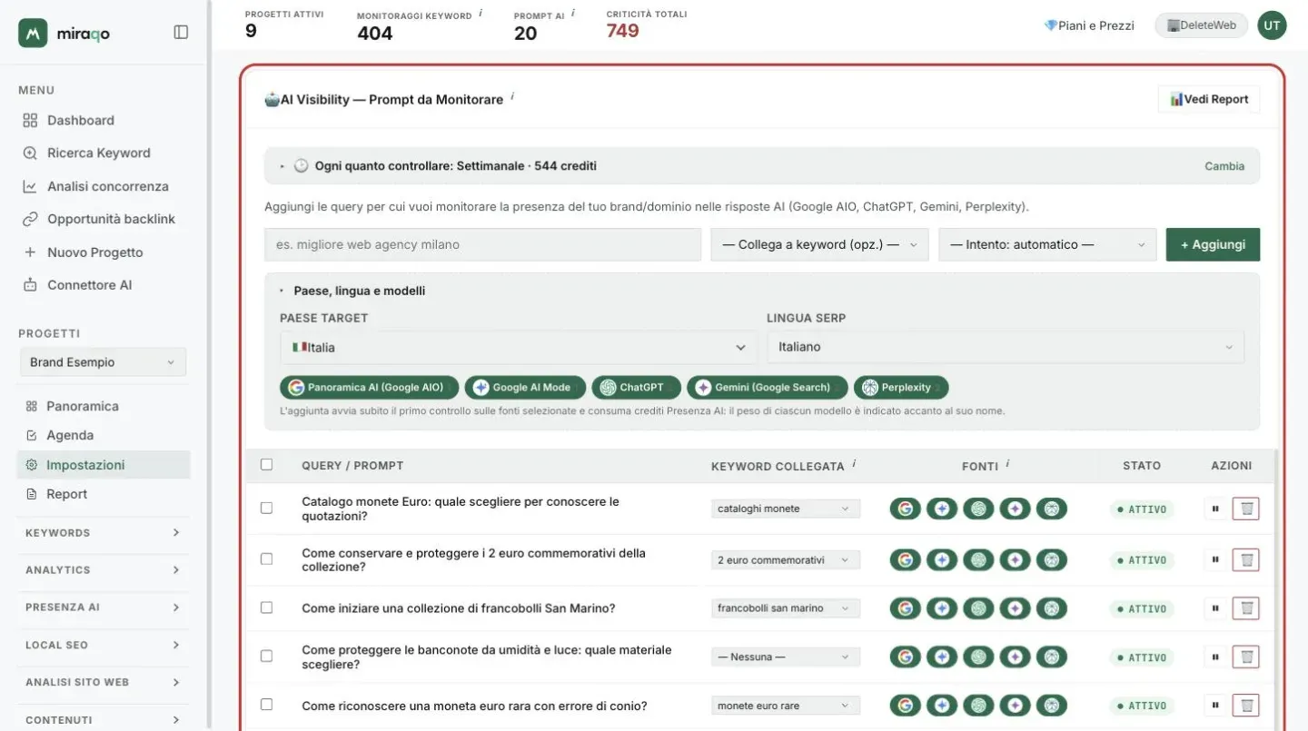Click the robot icon beside Connettore AI

click(x=30, y=285)
